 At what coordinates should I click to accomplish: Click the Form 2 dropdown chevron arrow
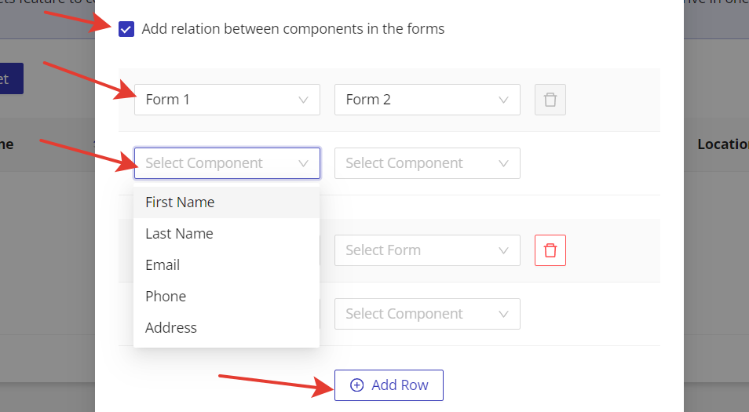click(503, 100)
